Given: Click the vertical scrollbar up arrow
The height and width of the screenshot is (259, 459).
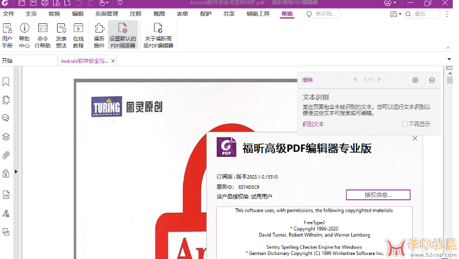Looking at the screenshot, I should click(x=450, y=74).
